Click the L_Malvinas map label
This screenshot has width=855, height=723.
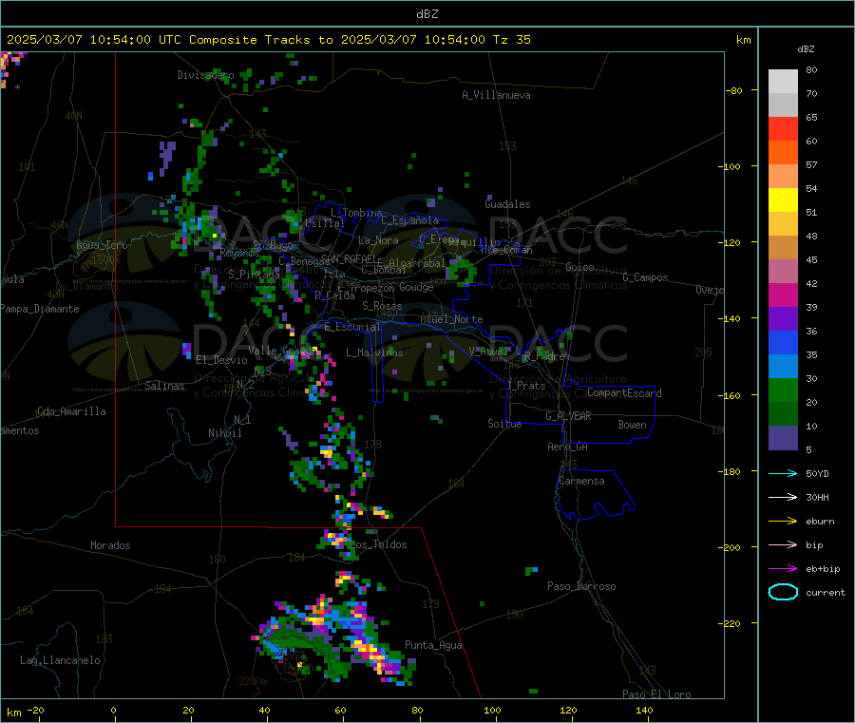tap(374, 352)
